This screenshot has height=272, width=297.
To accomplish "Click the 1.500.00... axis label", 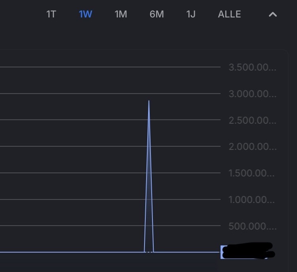I will pyautogui.click(x=251, y=173).
